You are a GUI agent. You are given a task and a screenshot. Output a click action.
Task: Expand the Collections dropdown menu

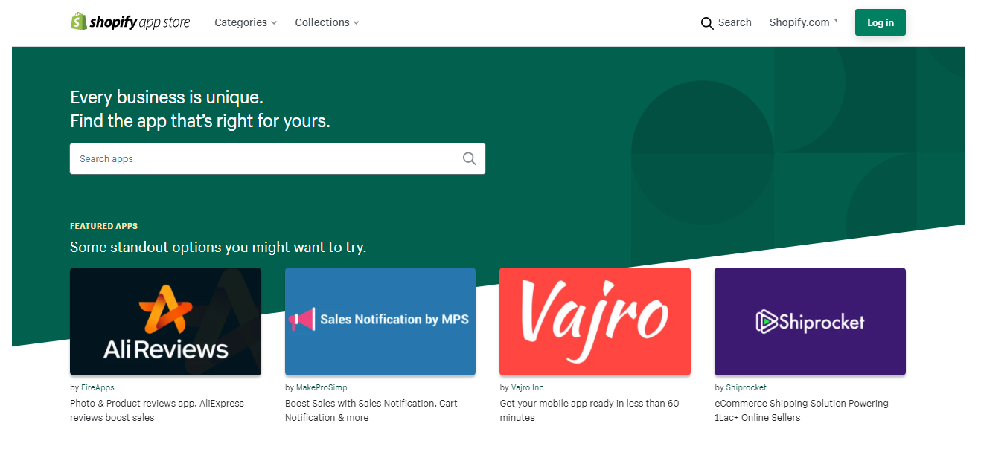(327, 22)
